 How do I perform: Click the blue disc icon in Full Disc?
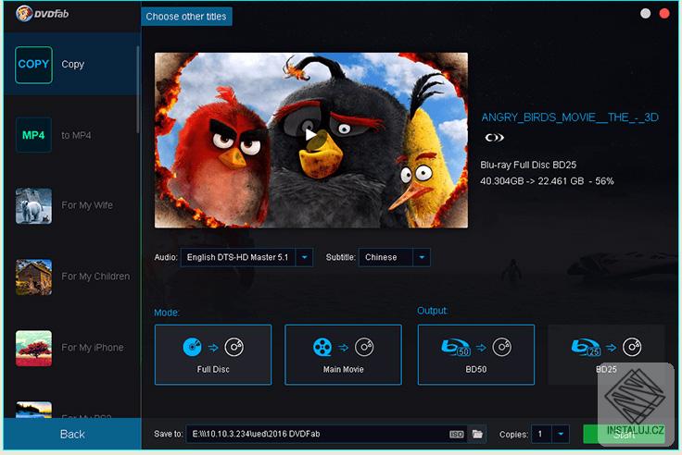(192, 347)
